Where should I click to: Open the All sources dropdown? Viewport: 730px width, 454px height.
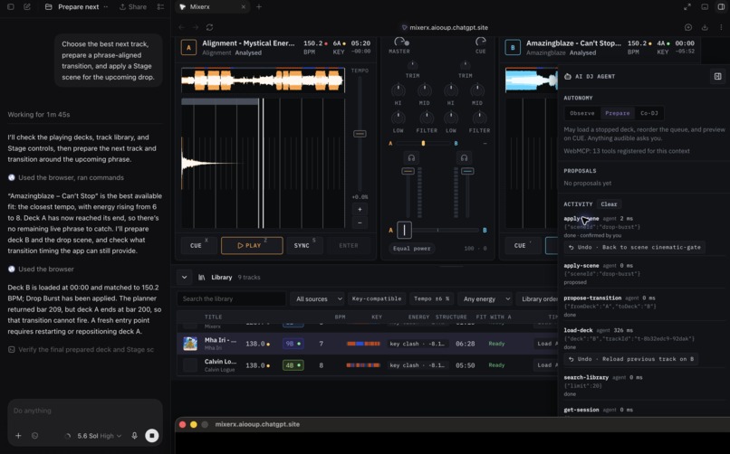click(317, 298)
